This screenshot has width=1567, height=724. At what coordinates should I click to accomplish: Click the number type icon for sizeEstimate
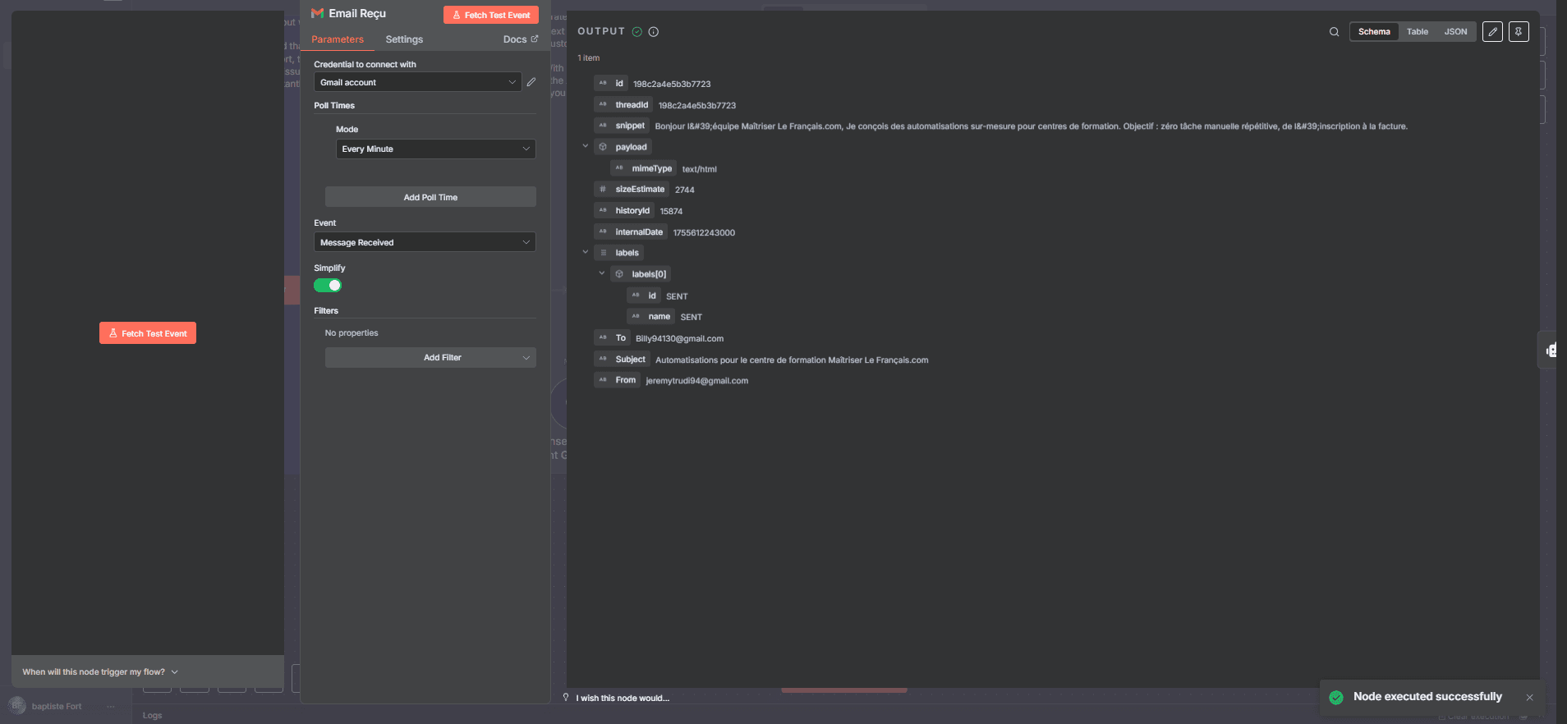point(603,190)
